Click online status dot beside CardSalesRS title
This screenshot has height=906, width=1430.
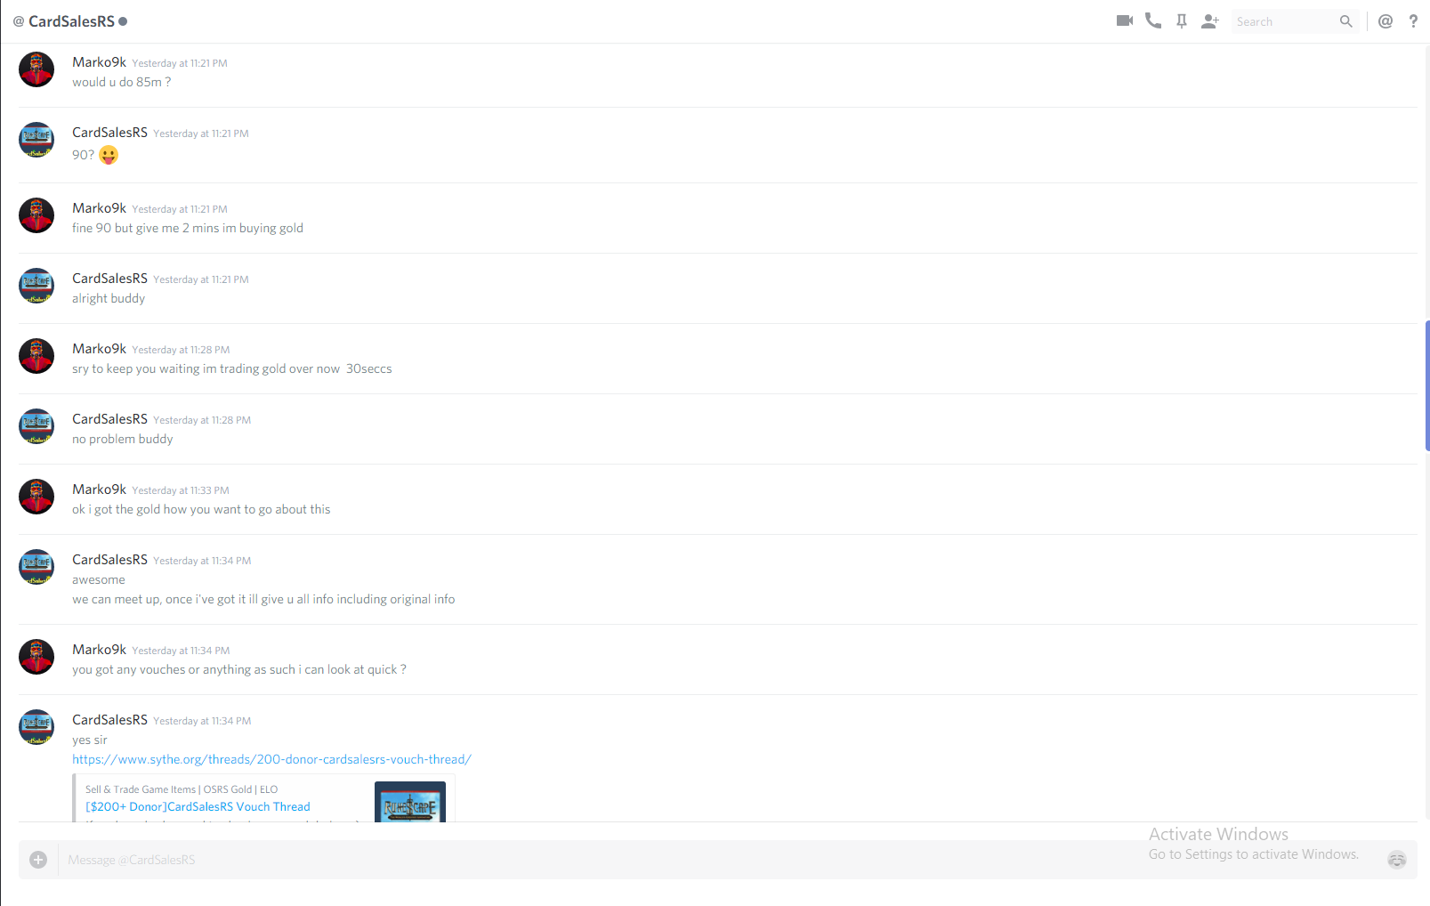pyautogui.click(x=123, y=21)
